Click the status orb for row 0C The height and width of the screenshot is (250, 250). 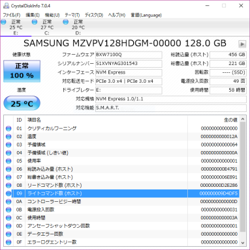tap(8, 218)
